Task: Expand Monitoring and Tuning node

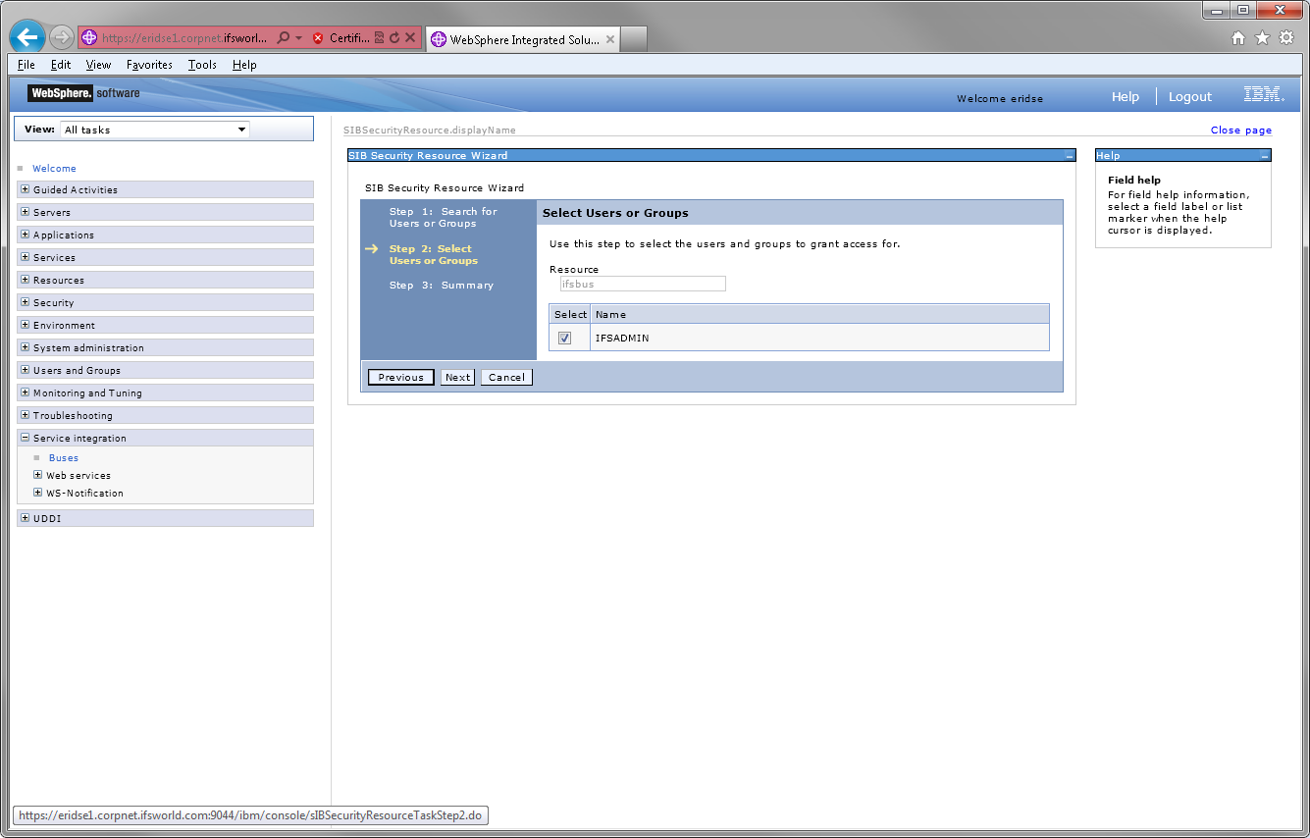Action: click(26, 393)
